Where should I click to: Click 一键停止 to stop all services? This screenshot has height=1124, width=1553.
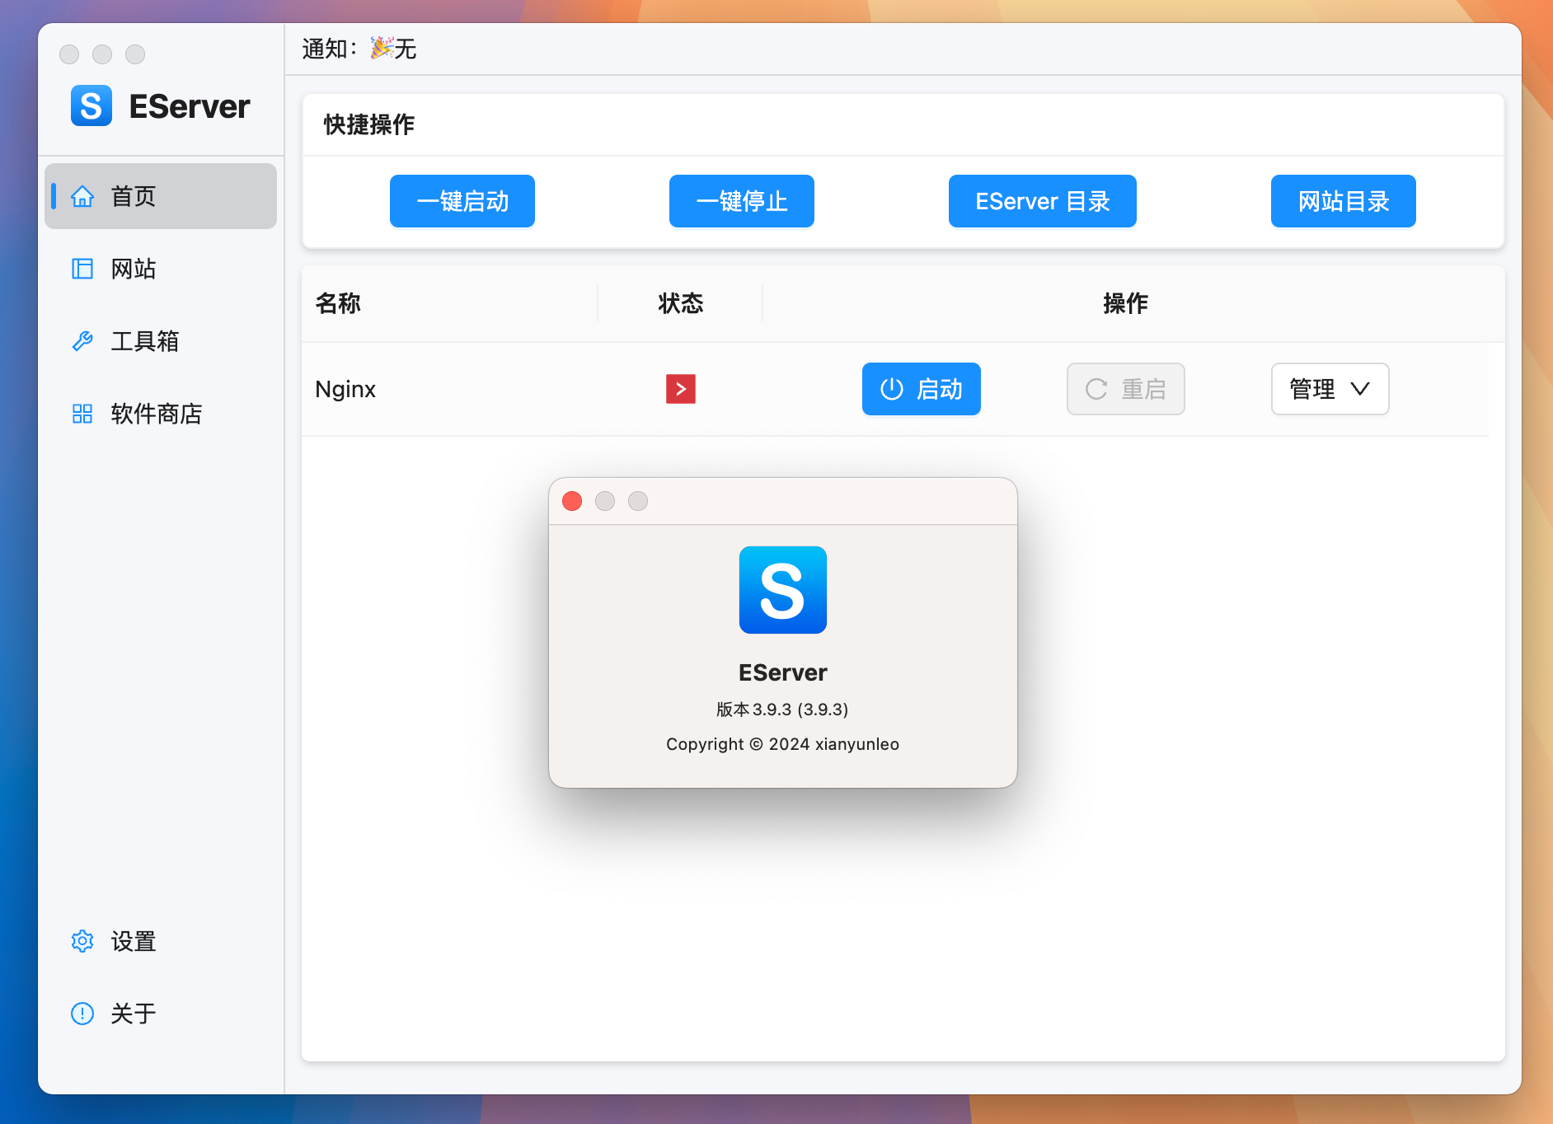coord(742,201)
